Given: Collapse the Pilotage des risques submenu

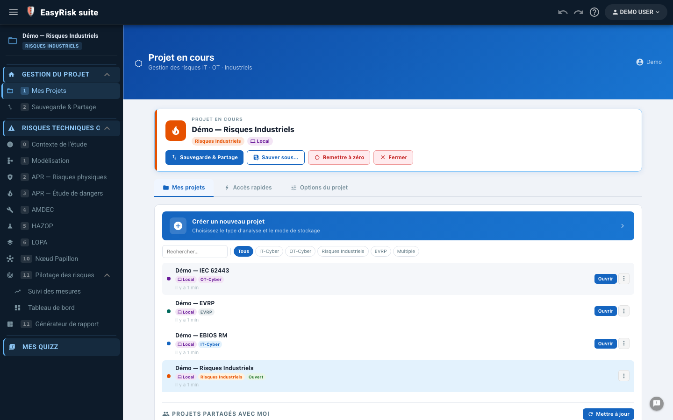Looking at the screenshot, I should 107,275.
